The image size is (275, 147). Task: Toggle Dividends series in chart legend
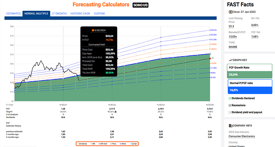(82, 144)
